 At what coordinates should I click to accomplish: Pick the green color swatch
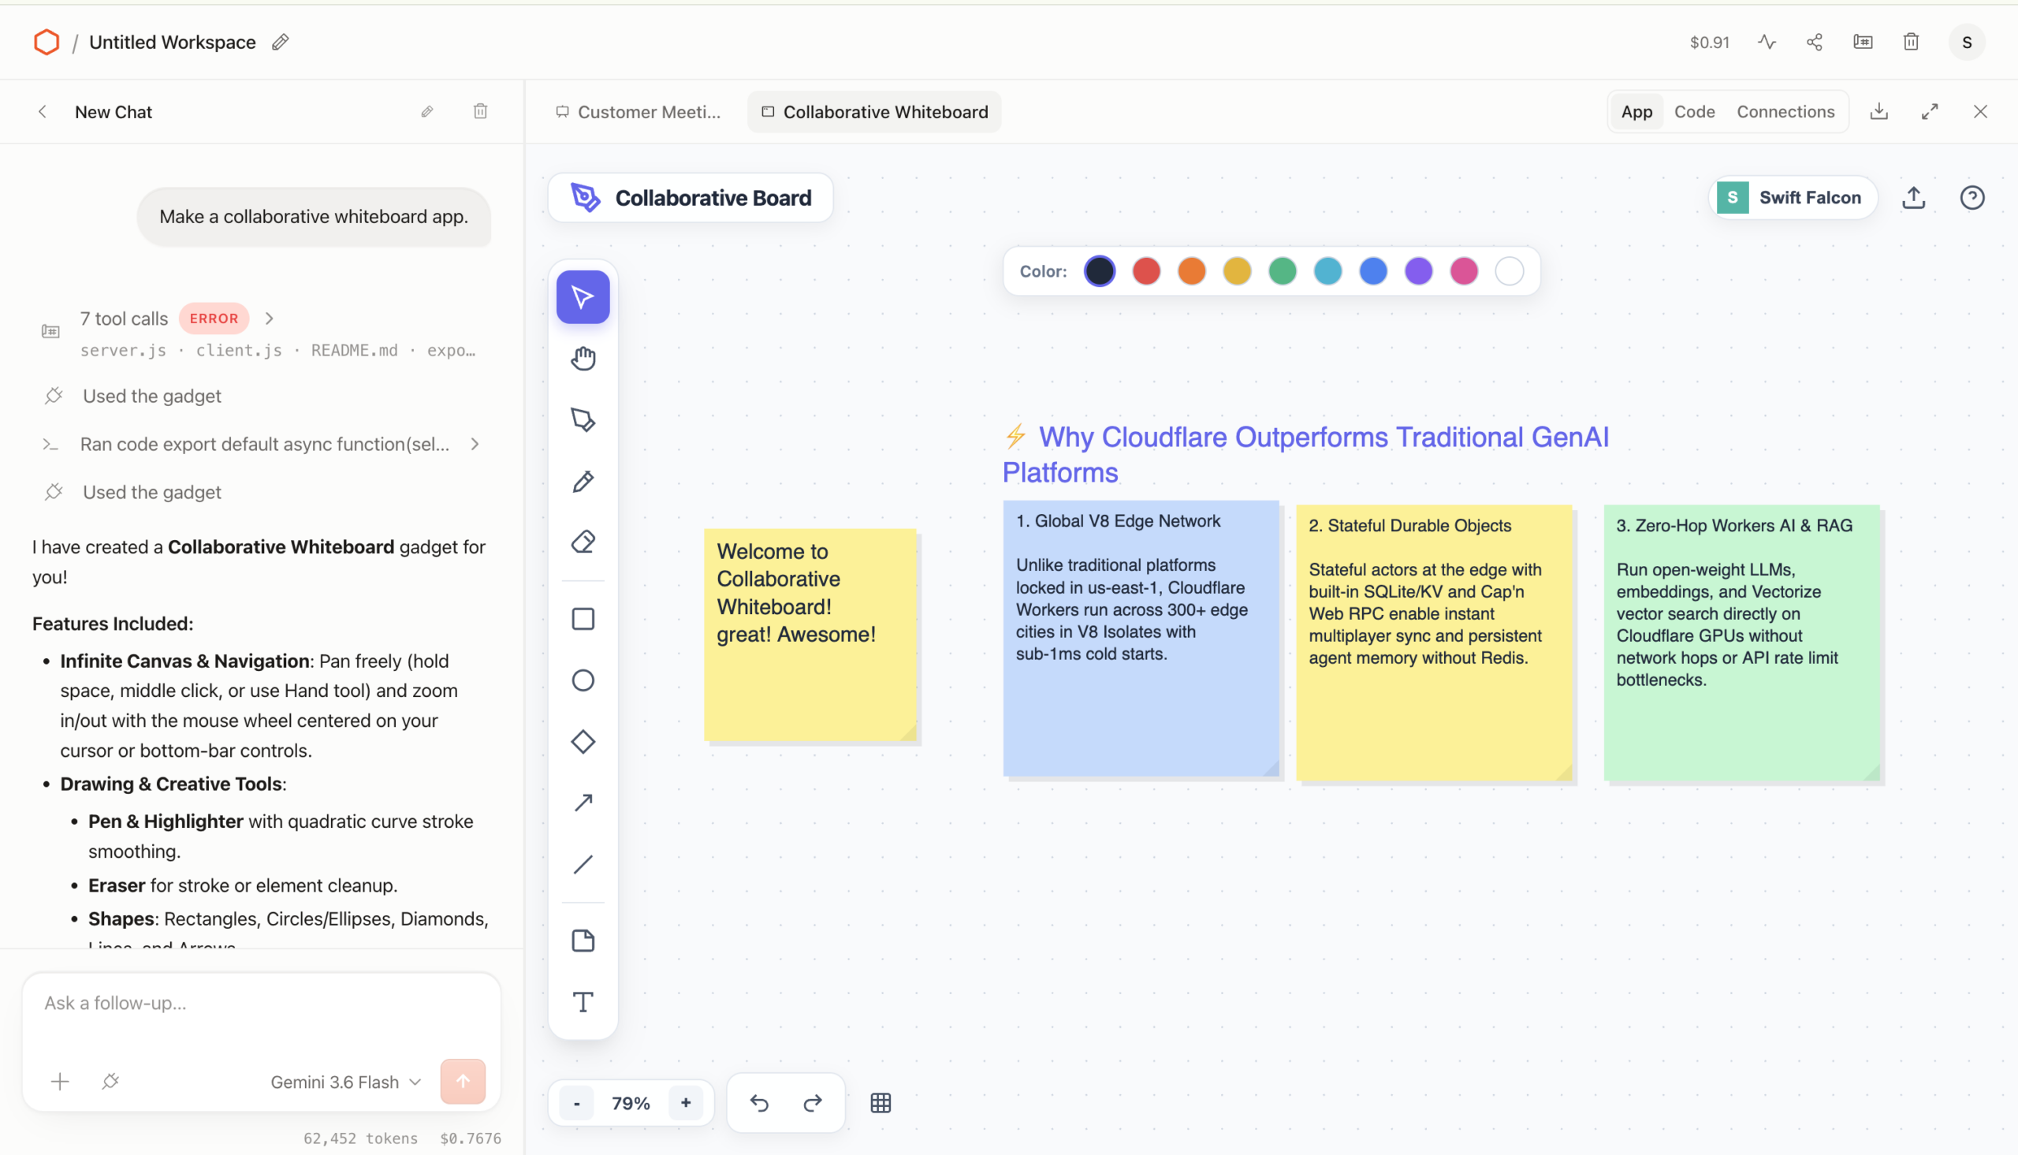1283,271
